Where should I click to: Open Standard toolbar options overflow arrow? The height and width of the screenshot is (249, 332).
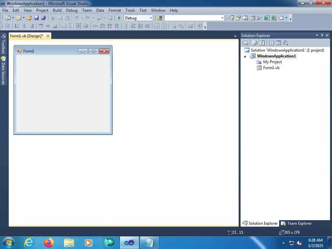[290, 19]
